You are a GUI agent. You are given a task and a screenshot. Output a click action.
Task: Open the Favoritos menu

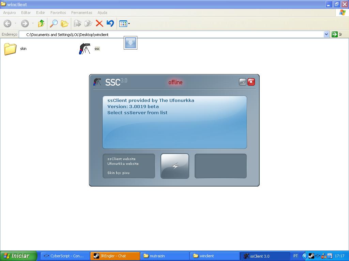pos(58,13)
